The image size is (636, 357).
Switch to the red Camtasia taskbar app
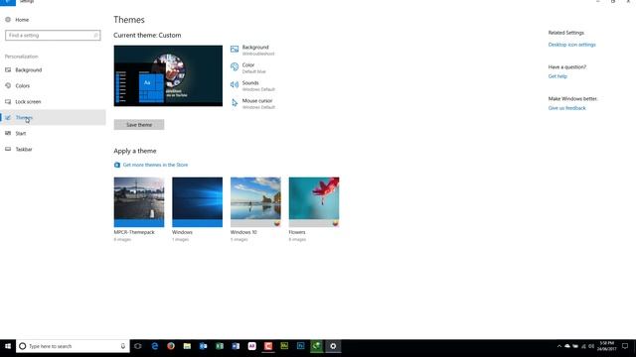click(268, 346)
